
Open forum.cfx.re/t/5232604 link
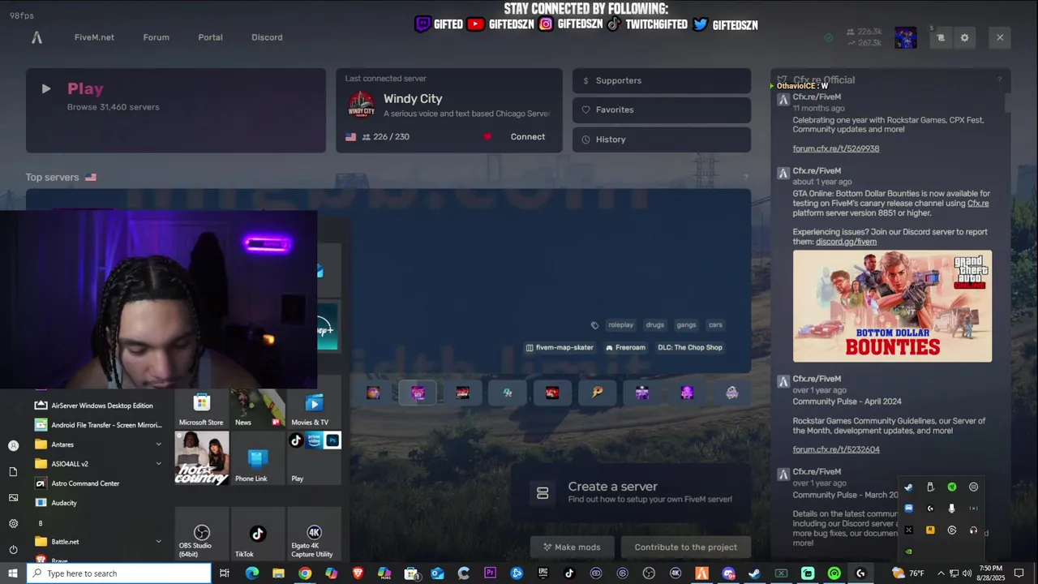point(836,449)
